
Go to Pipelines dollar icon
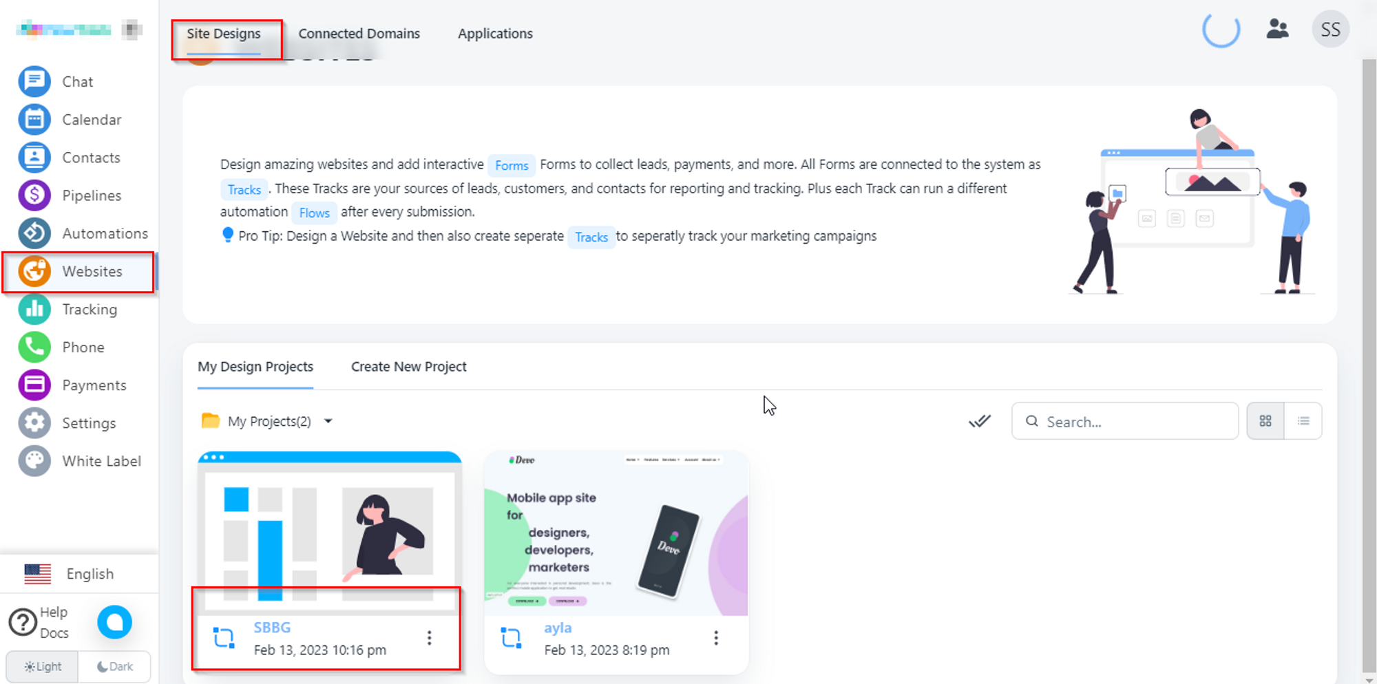pos(34,195)
